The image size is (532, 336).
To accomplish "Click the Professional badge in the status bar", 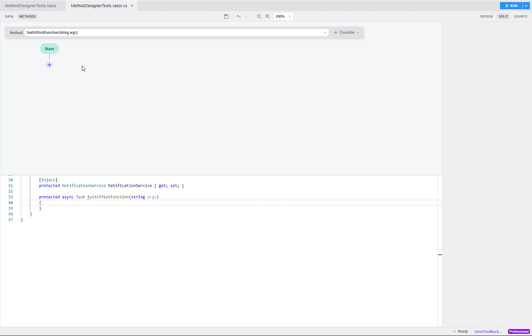I will pyautogui.click(x=518, y=331).
